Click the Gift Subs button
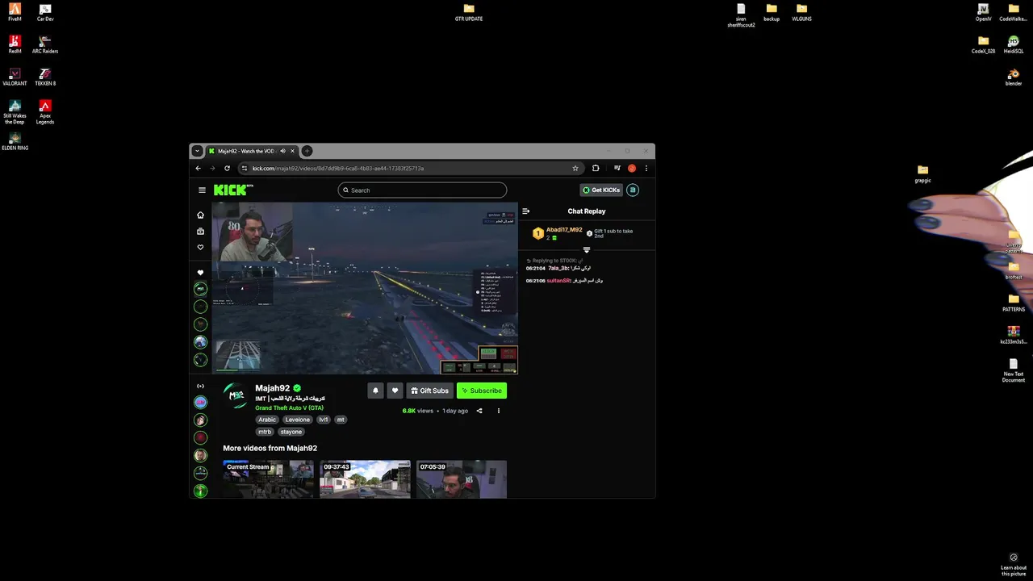The image size is (1033, 581). (x=429, y=391)
